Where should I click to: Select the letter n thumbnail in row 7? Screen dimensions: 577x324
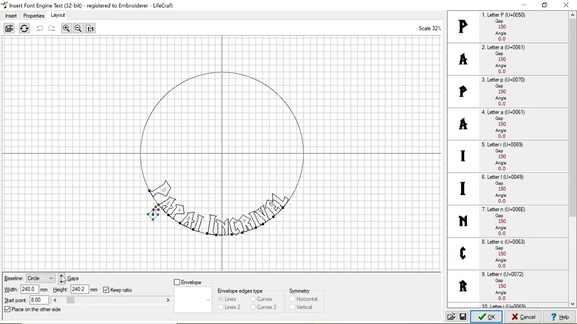pyautogui.click(x=463, y=221)
